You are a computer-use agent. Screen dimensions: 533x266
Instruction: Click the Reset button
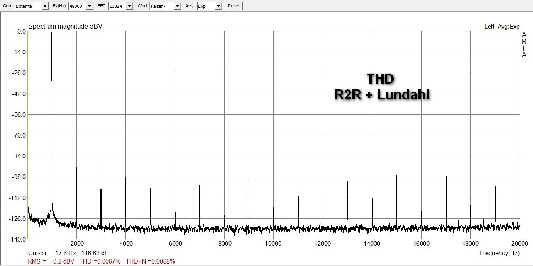tap(234, 6)
